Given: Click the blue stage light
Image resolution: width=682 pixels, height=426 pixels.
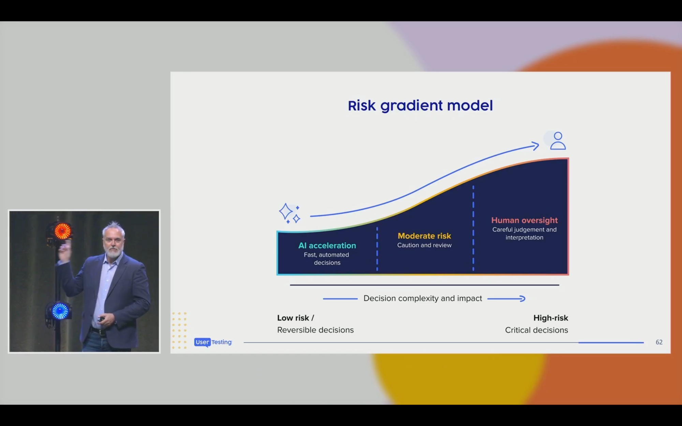Looking at the screenshot, I should tap(60, 311).
